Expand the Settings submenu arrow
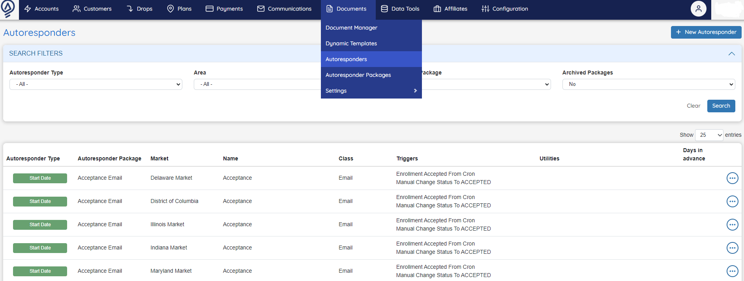This screenshot has width=744, height=281. pyautogui.click(x=415, y=91)
